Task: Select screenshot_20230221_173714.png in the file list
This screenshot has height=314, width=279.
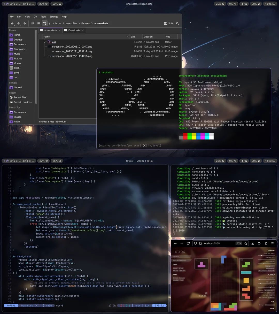Action: [72, 51]
